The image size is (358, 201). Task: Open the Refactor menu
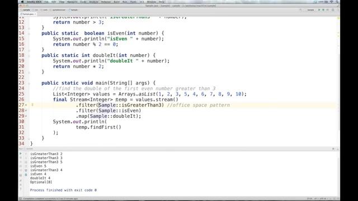[x=106, y=2]
